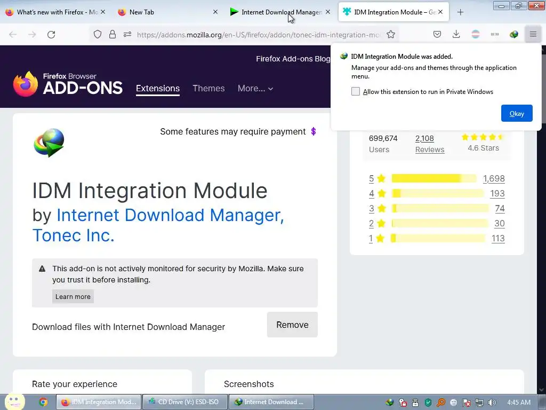Screen dimensions: 546x410
Task: Open the Firefox Add-ons Blog link
Action: [293, 59]
